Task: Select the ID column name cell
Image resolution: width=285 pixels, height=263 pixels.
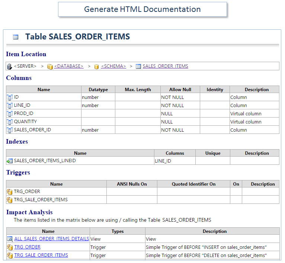Action: 44,97
